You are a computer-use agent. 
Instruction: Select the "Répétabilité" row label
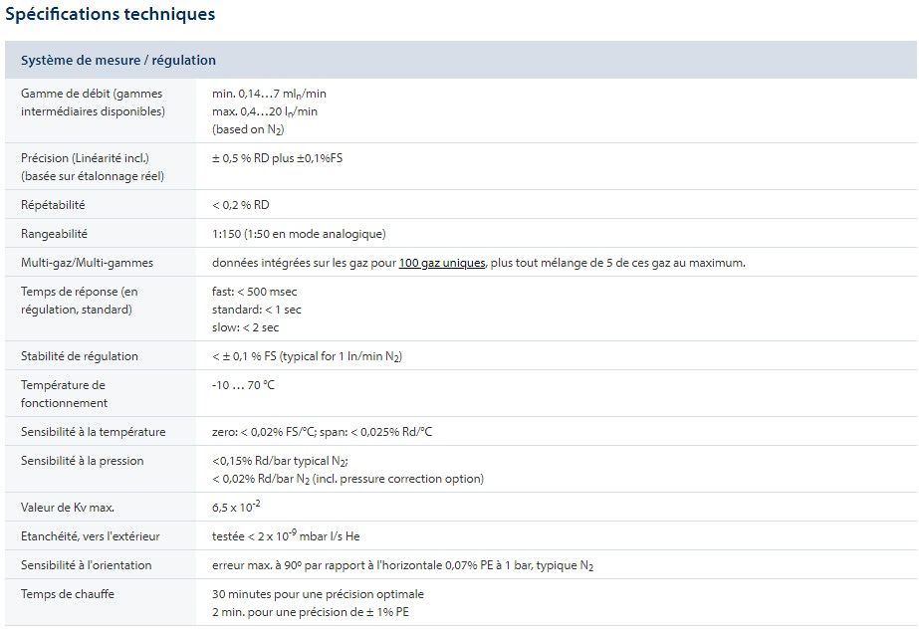point(53,205)
